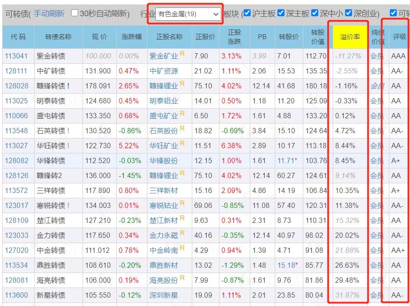The image size is (410, 306).
Task: Click the alert icon after 石英转债
Action: [68, 131]
